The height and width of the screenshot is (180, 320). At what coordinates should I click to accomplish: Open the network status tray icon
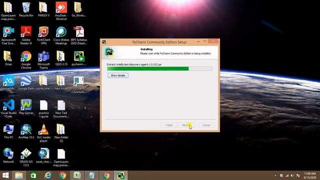[287, 175]
